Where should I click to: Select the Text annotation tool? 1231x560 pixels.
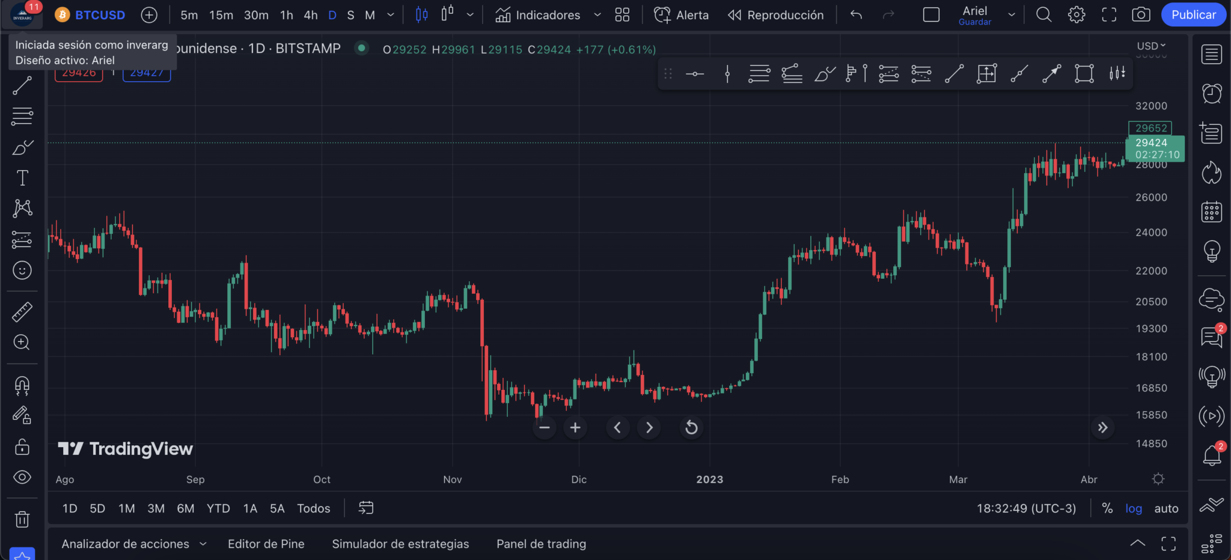[x=22, y=177]
